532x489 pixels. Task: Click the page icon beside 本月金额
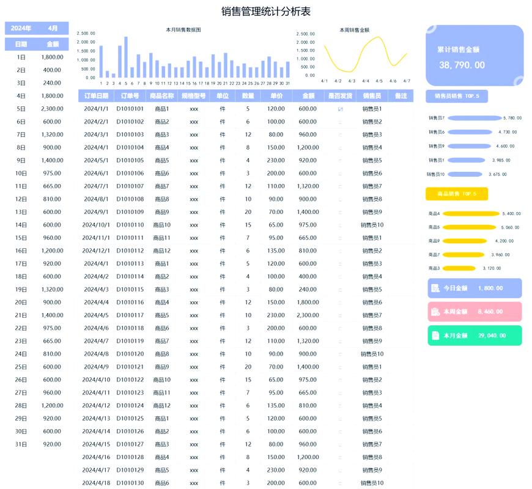[435, 336]
